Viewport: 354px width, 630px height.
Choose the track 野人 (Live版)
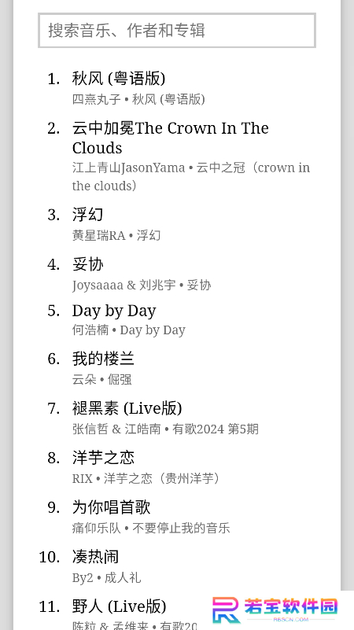(x=119, y=606)
